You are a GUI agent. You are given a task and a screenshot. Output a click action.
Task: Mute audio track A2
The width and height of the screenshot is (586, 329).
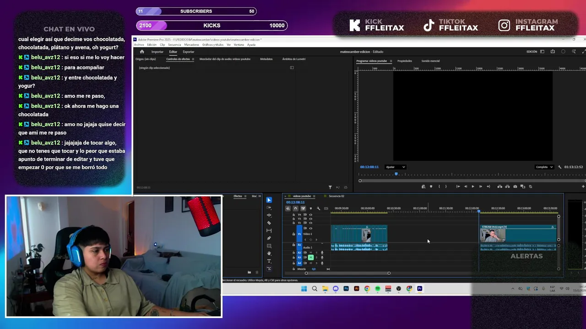[310, 252]
